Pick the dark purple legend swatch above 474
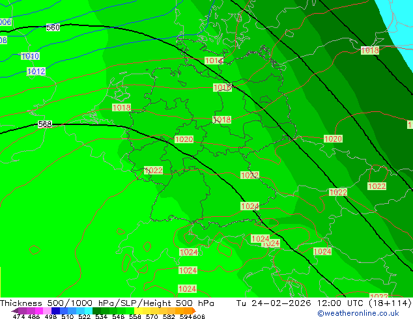This screenshot has width=413, height=319. (x=22, y=311)
